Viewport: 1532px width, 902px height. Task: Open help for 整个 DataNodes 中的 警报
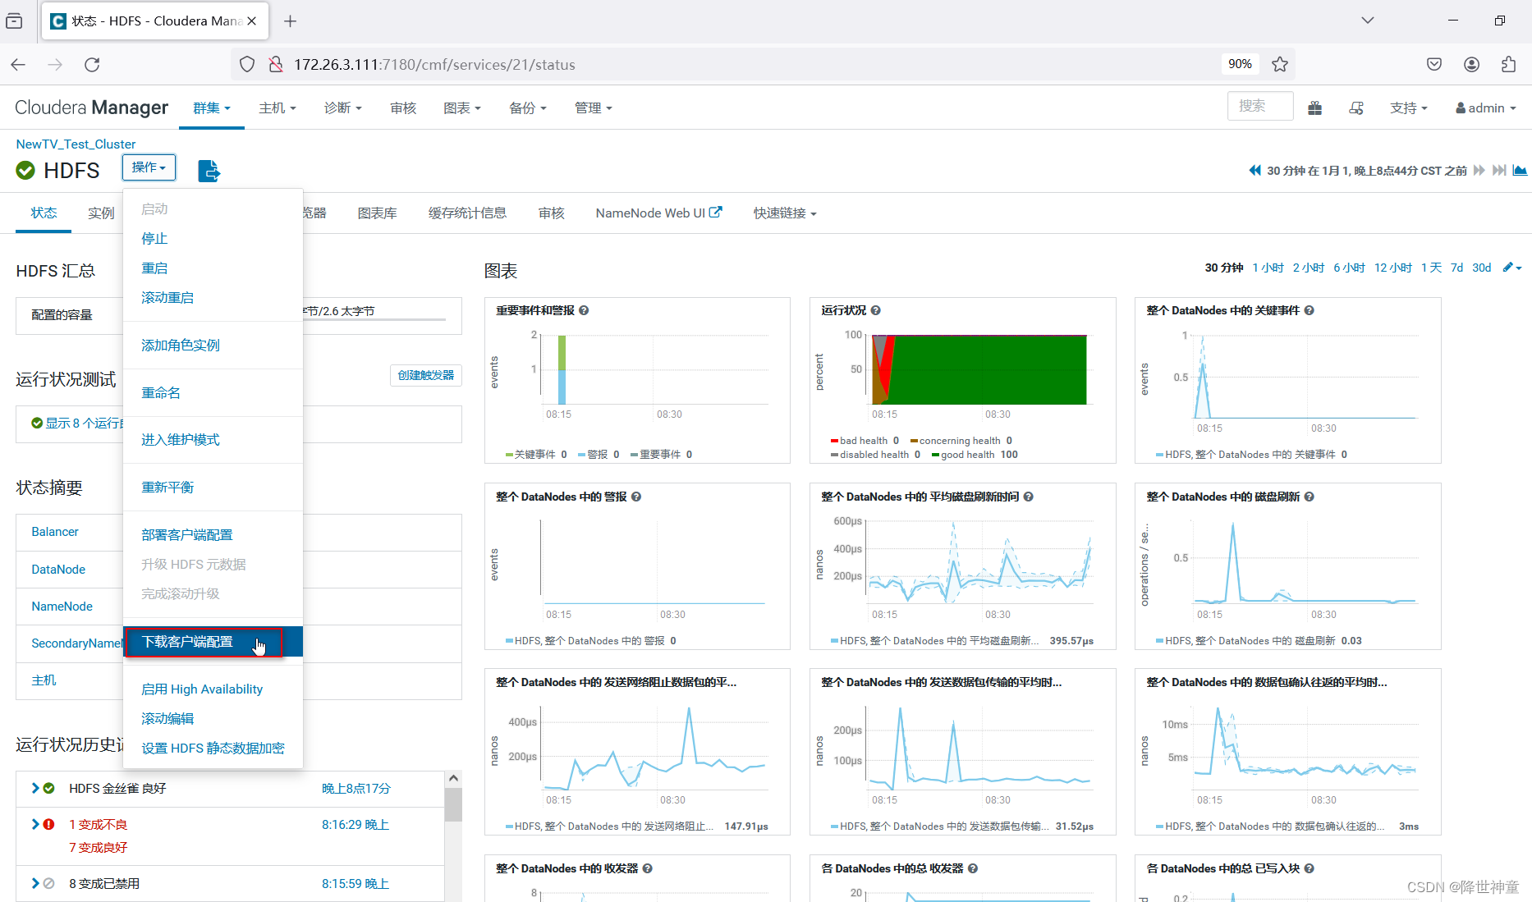636,497
